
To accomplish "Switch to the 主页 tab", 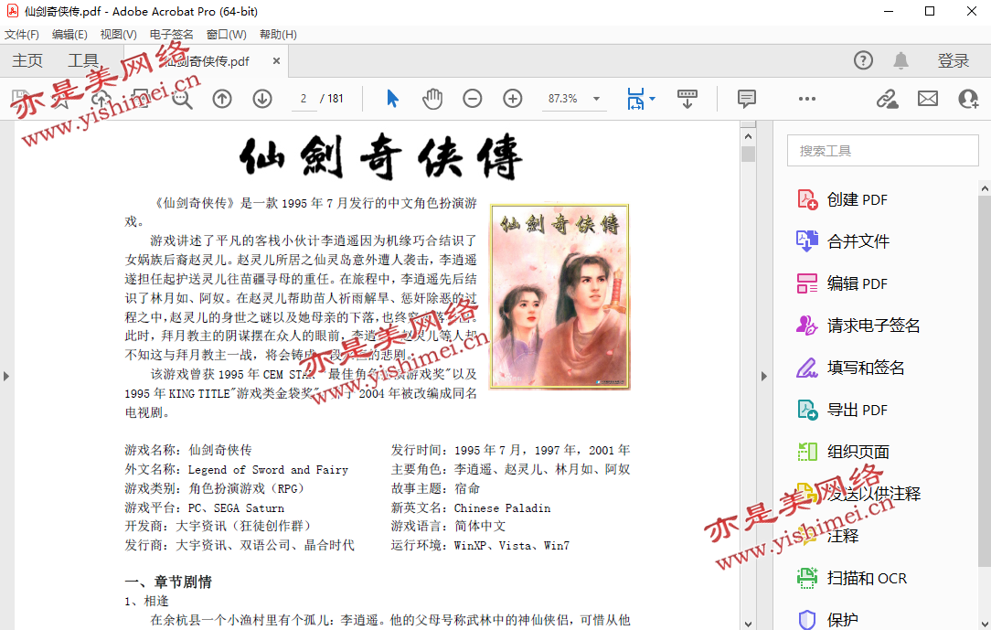I will [x=27, y=60].
